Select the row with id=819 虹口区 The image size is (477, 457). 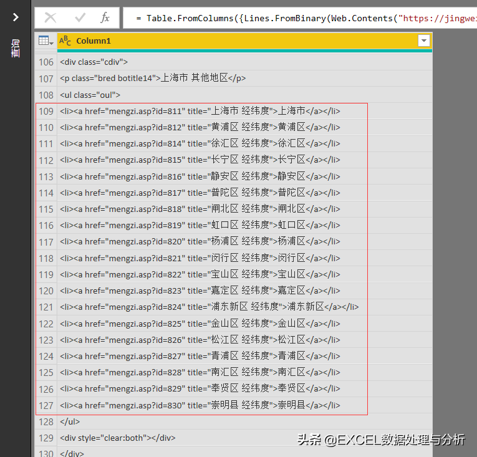[x=244, y=226]
